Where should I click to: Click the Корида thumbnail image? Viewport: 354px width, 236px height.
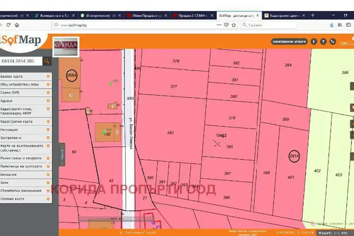(x=66, y=46)
